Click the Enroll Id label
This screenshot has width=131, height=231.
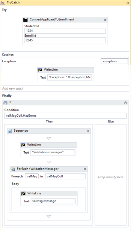click(31, 36)
